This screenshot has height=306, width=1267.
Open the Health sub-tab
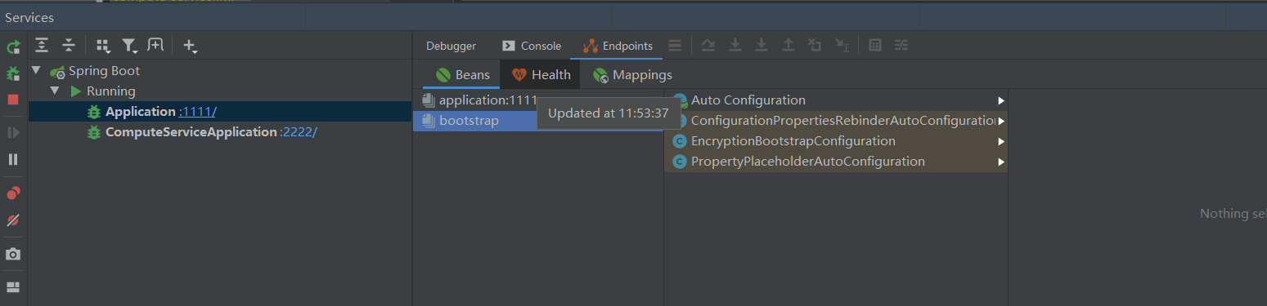(541, 75)
